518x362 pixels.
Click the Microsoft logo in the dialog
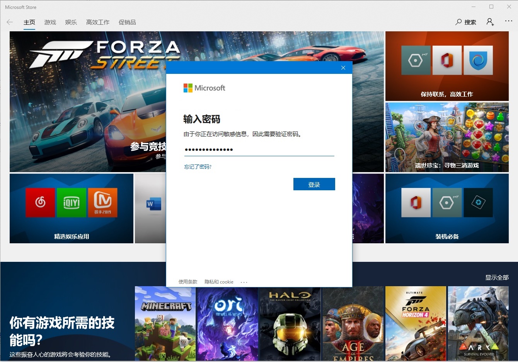[204, 88]
